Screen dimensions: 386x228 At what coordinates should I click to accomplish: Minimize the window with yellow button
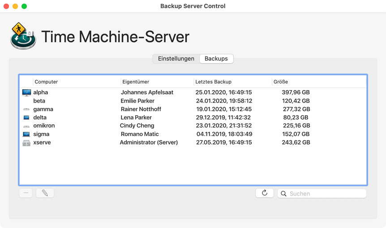click(15, 6)
